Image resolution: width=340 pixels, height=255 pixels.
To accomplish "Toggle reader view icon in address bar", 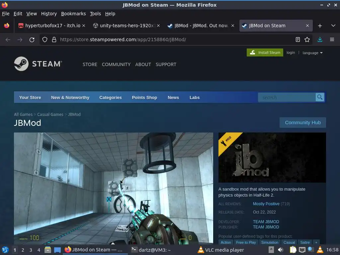I will point(298,40).
